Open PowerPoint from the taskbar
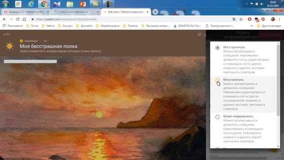The height and width of the screenshot is (160, 284). click(x=83, y=4)
